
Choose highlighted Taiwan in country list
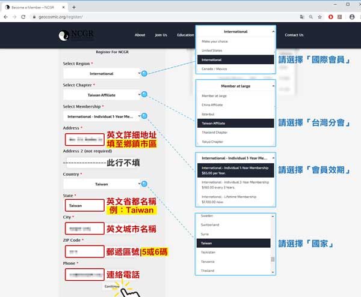click(233, 243)
